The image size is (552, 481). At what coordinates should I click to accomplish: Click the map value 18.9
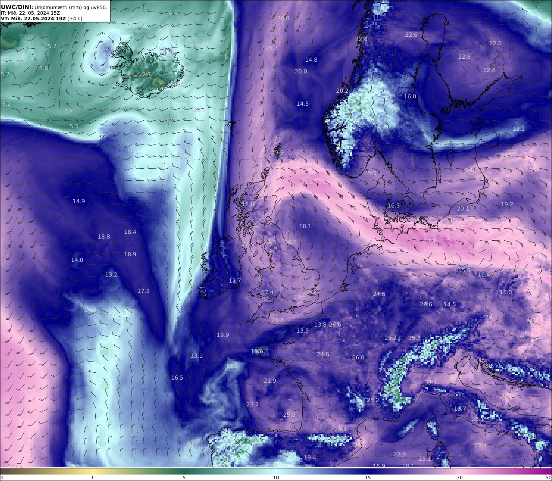[x=130, y=254]
